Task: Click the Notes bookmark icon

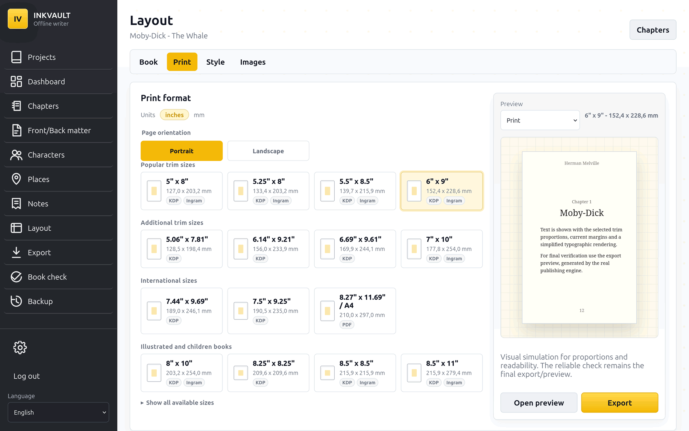Action: (16, 203)
